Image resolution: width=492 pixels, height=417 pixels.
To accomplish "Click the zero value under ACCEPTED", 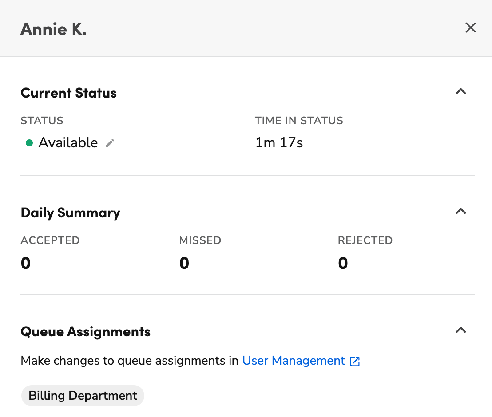I will point(26,263).
